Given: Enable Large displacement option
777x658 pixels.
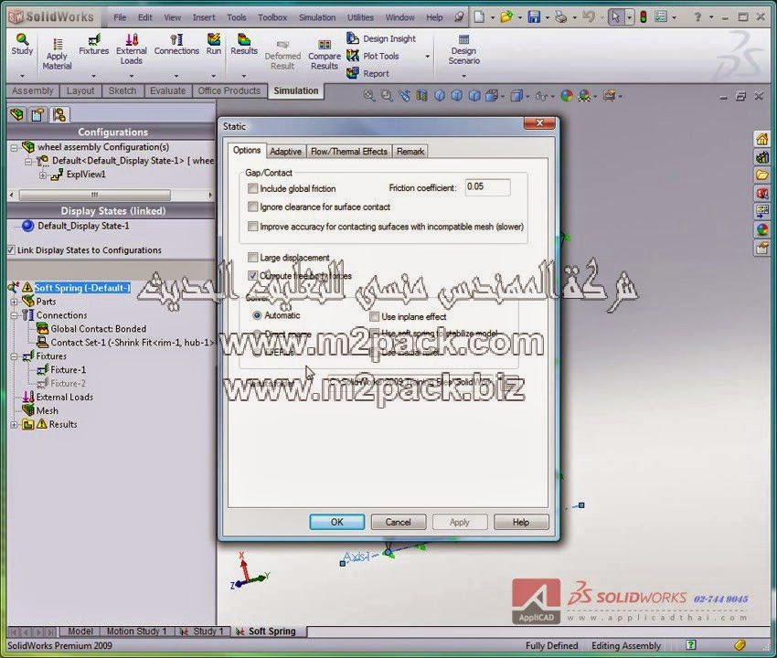Looking at the screenshot, I should click(x=252, y=257).
